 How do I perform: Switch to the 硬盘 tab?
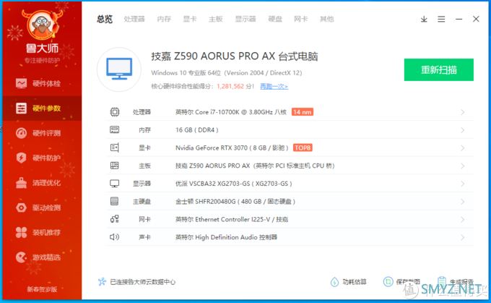point(275,19)
